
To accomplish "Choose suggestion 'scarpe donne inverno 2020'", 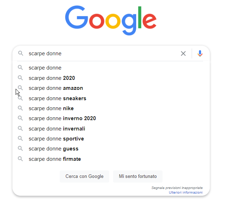I will [x=111, y=118].
